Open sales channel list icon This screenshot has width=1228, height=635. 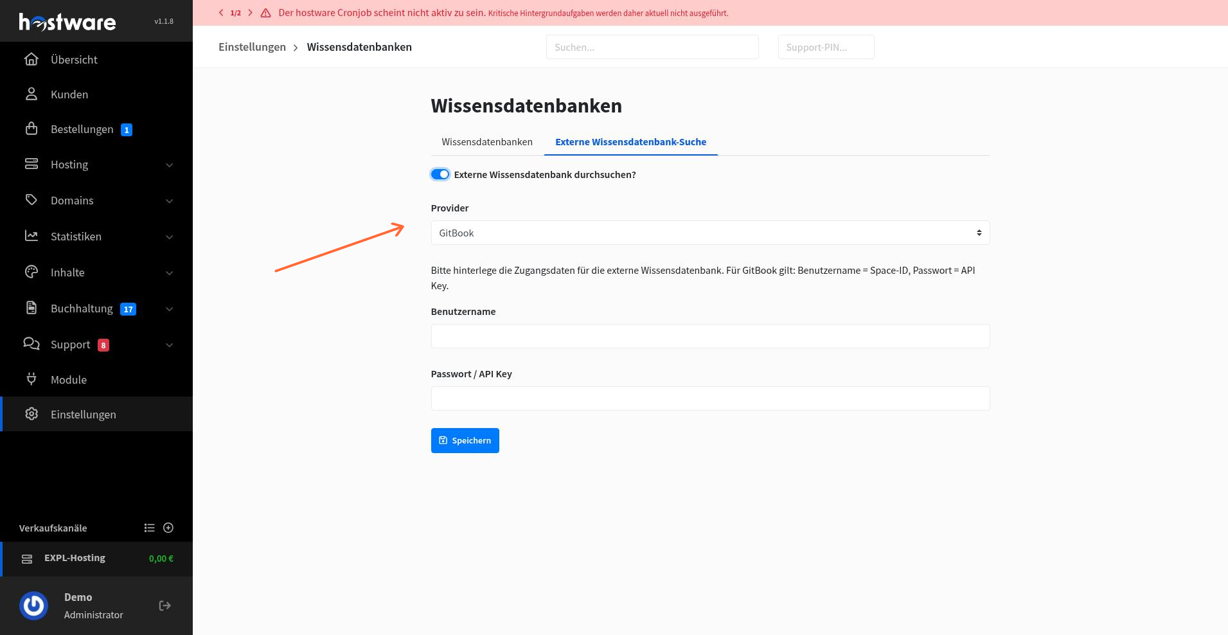coord(150,528)
